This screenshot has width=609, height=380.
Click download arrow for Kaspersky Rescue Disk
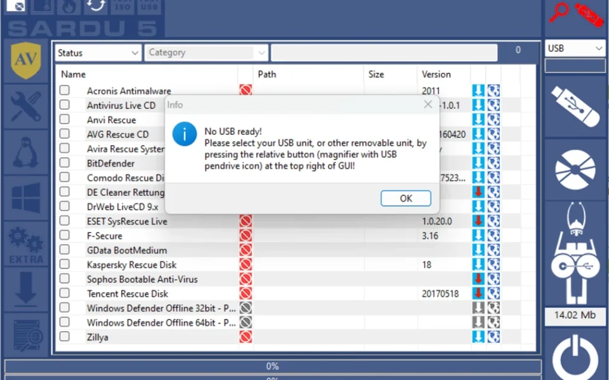(x=478, y=265)
